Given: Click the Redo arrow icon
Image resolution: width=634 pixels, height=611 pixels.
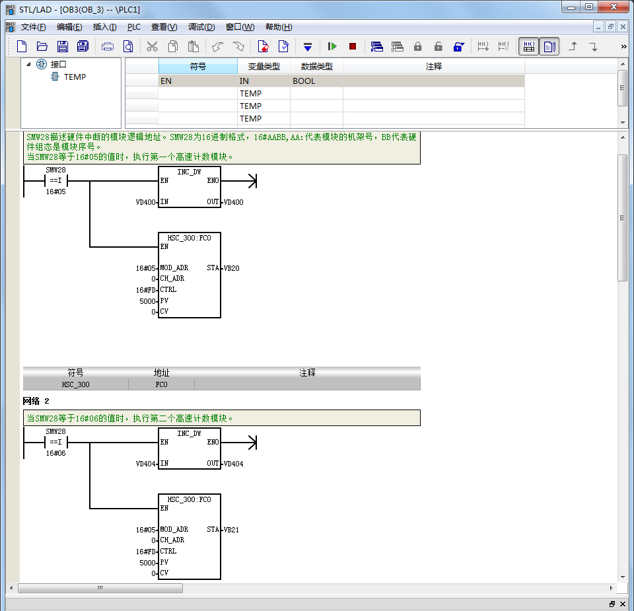Looking at the screenshot, I should pyautogui.click(x=238, y=47).
